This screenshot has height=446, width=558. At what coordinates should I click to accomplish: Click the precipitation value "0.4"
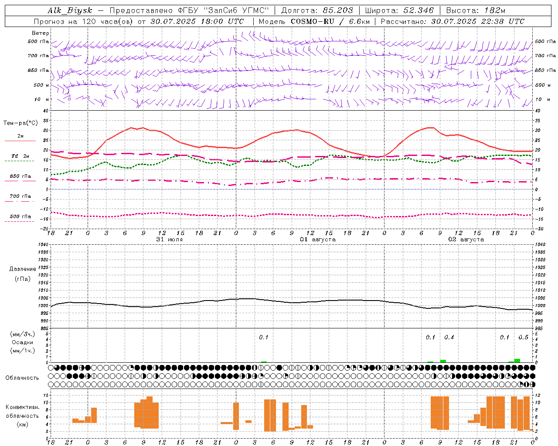pos(449,338)
